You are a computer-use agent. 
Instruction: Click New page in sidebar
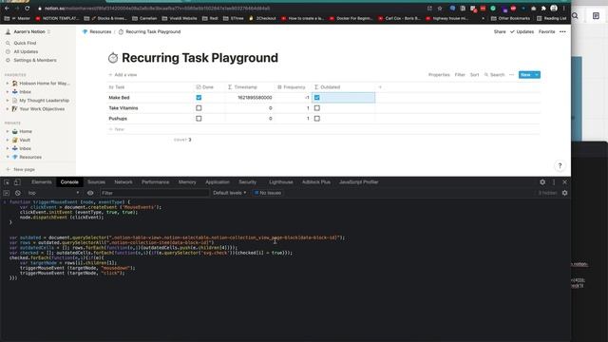24,169
